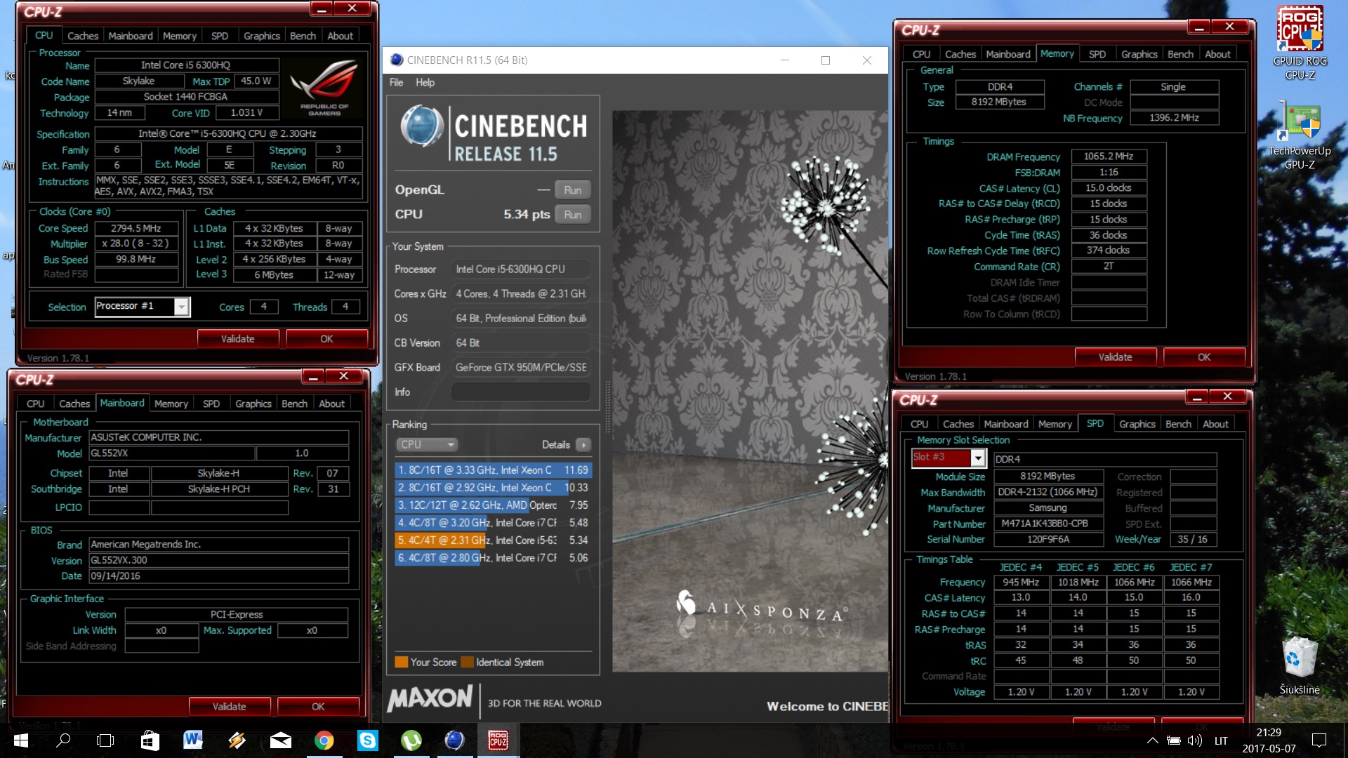1348x758 pixels.
Task: Open Slot #3 memory slot dropdown
Action: [978, 458]
